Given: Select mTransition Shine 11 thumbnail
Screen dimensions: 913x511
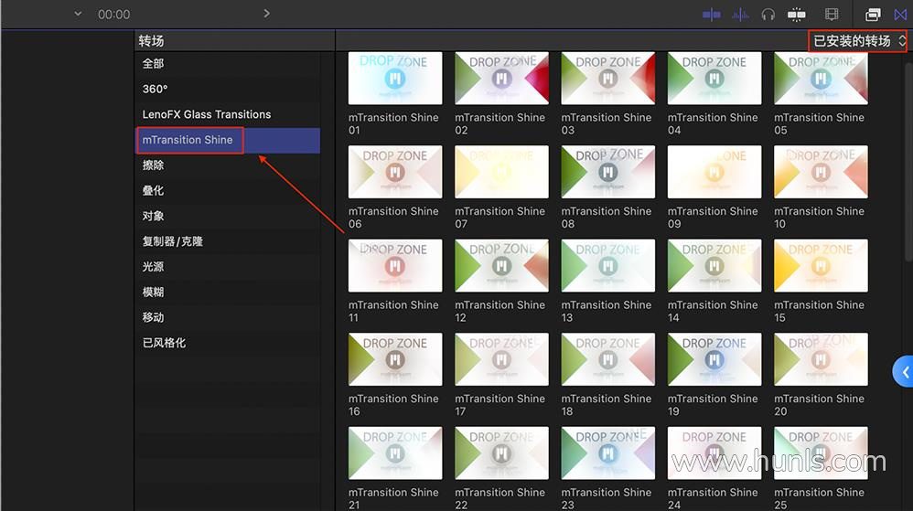Looking at the screenshot, I should 395,266.
